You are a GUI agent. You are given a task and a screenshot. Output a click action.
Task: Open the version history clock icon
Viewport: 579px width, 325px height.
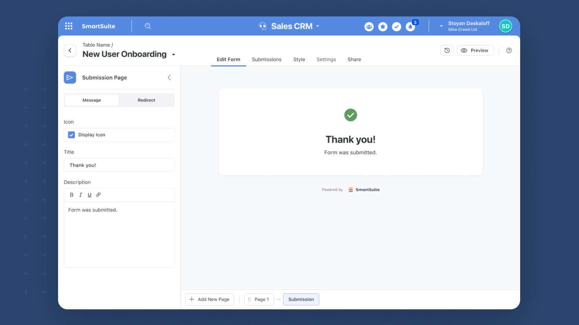447,51
